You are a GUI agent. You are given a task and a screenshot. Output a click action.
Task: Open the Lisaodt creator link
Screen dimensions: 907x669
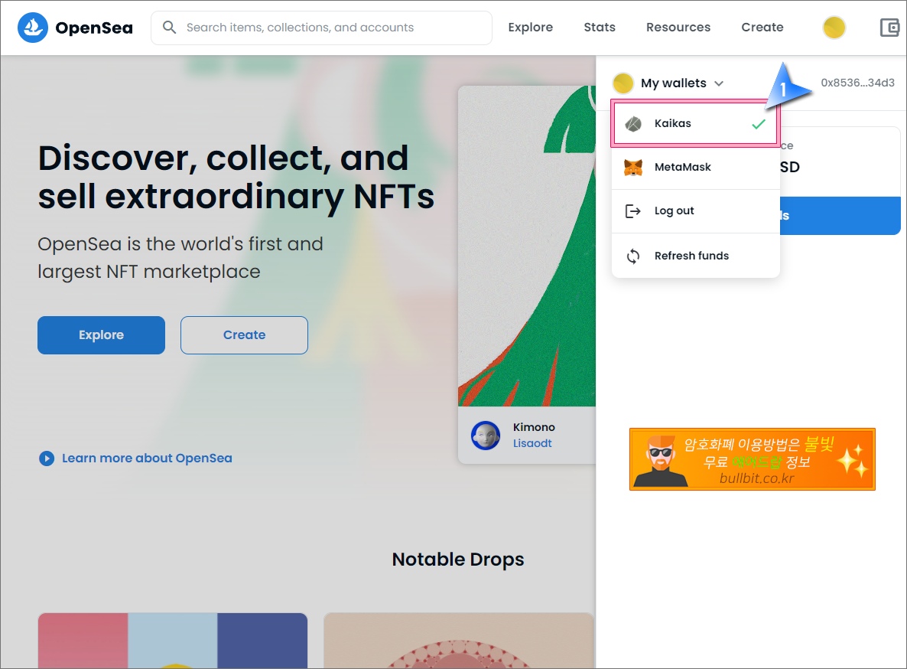coord(532,443)
